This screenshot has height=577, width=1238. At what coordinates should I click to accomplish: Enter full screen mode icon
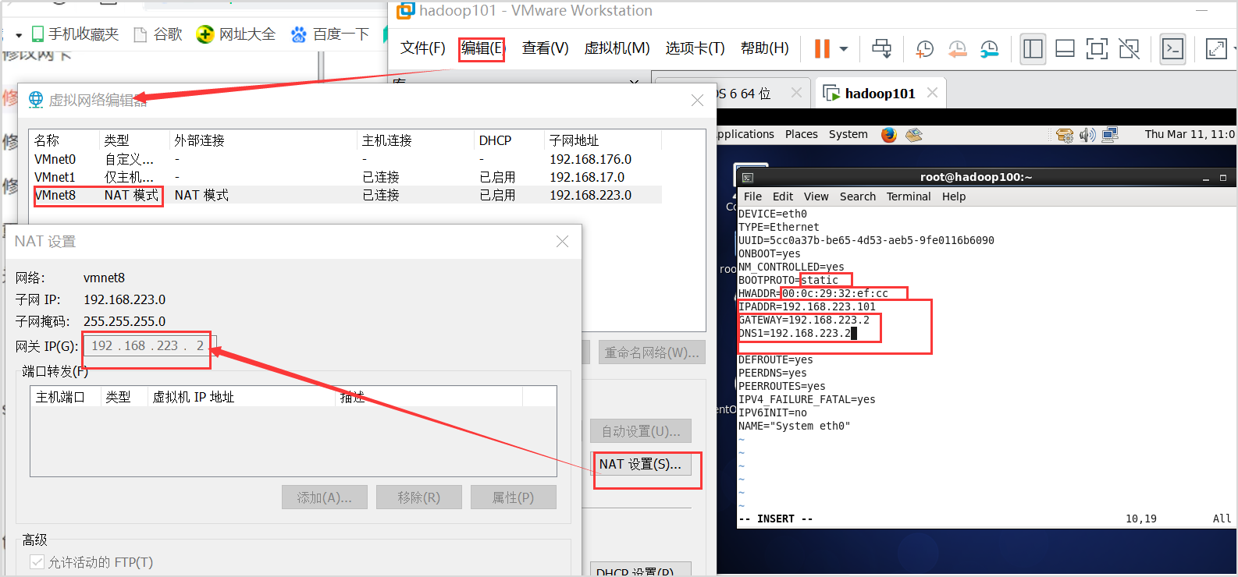click(1097, 48)
